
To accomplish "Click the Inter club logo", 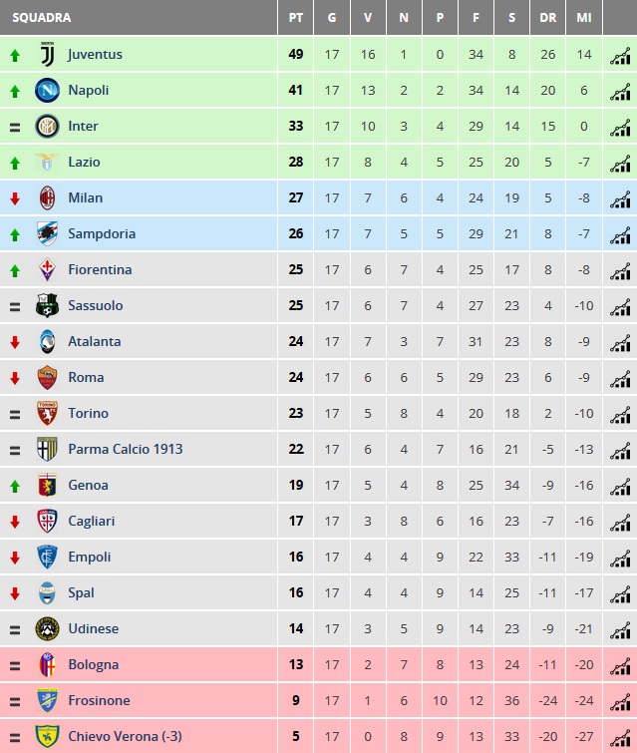I will [x=47, y=127].
